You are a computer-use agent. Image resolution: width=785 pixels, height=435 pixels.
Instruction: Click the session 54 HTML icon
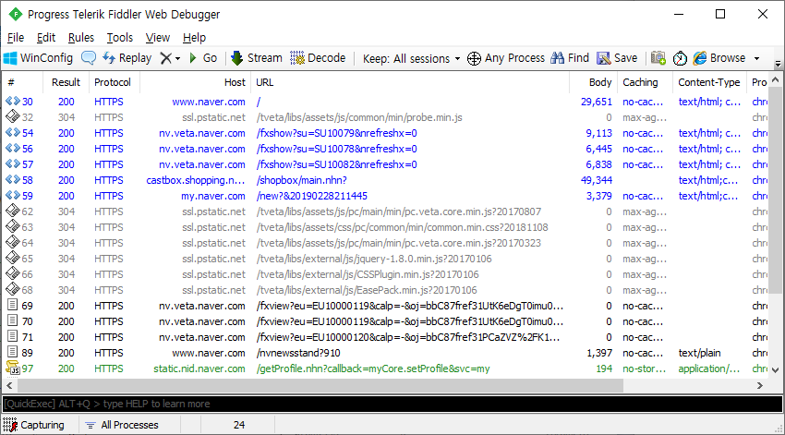[13, 133]
